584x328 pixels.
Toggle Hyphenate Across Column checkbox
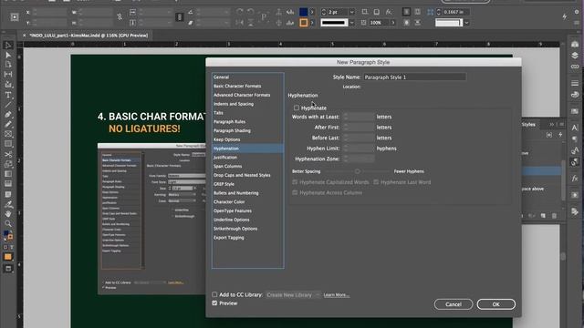295,192
